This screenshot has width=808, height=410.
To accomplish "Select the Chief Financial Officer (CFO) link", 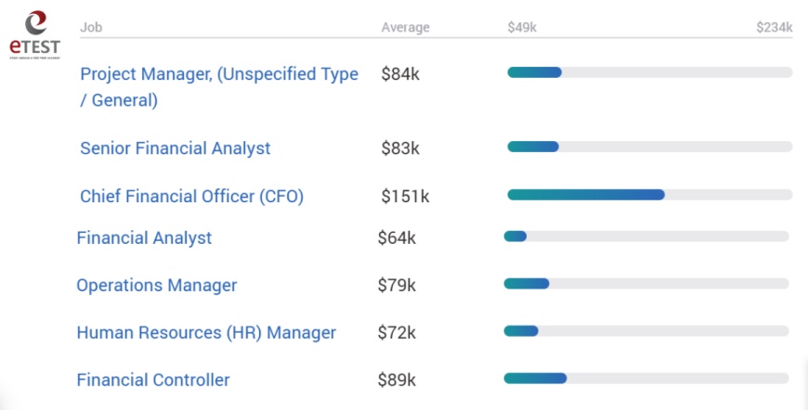I will coord(191,196).
